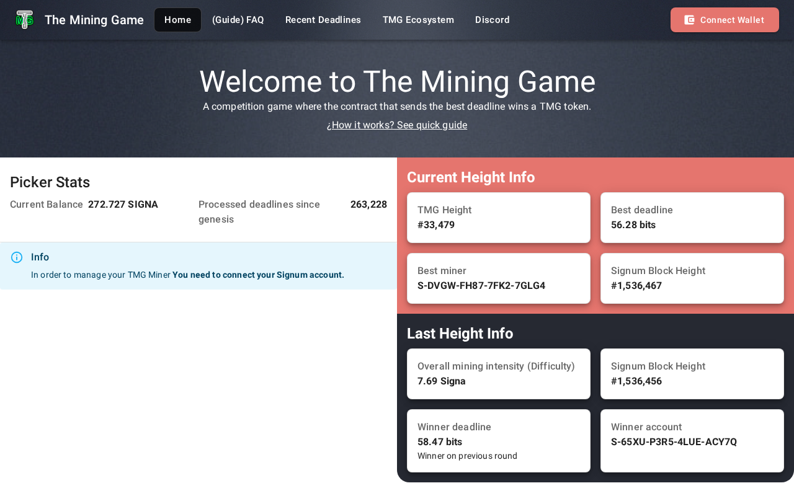Click the Overall mining intensity card
The height and width of the screenshot is (496, 794).
(x=499, y=374)
